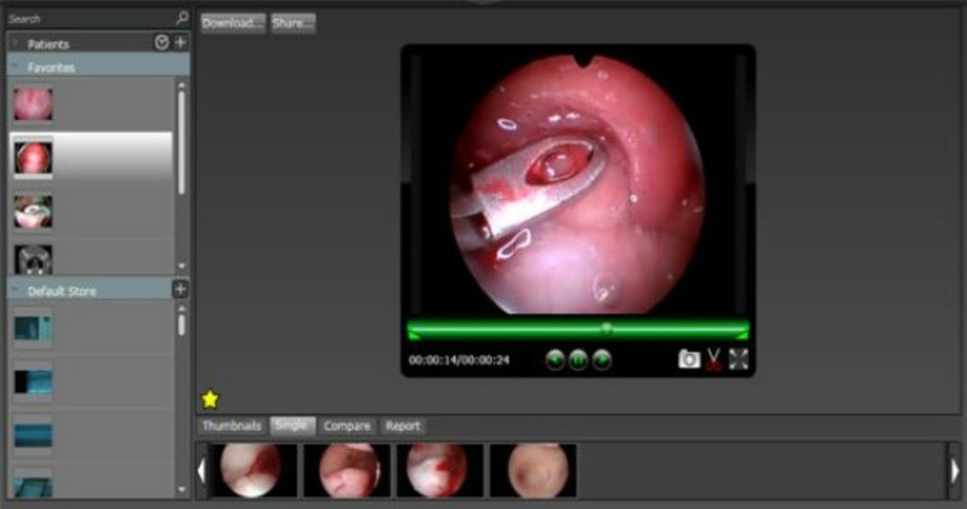Open second filmstrip endoscopy image
967x509 pixels.
click(347, 470)
